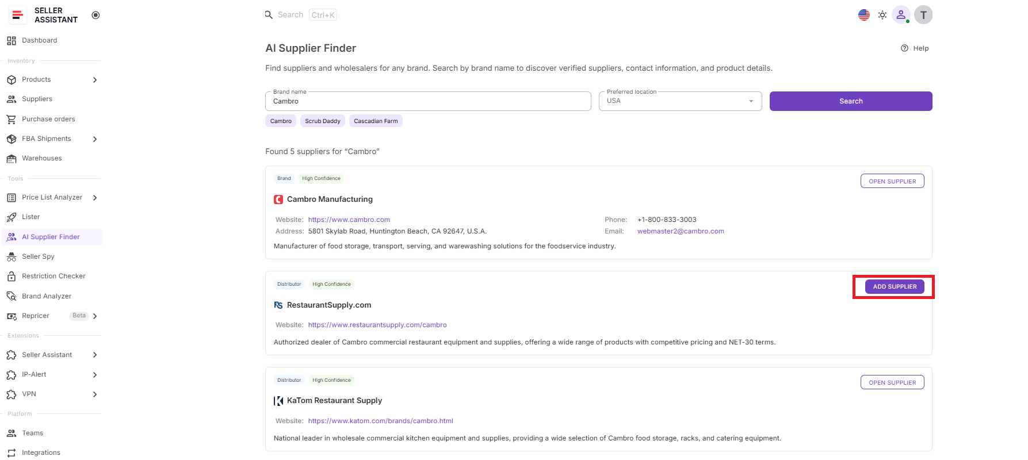Expand the FBA Shipments chevron
Screen dimensions: 1028x460
[x=95, y=139]
